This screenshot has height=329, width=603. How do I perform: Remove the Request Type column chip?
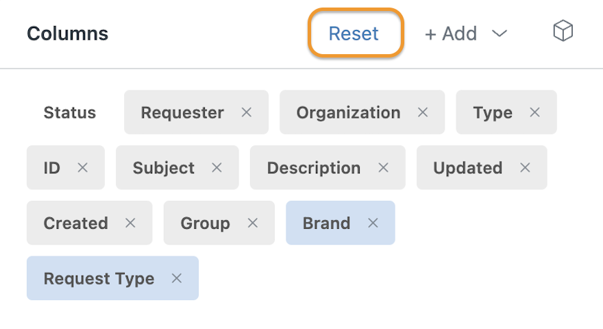tap(177, 278)
